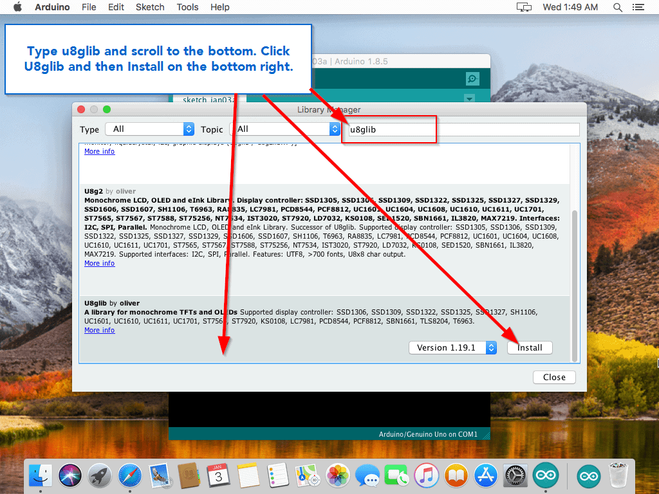Open the Arduino application menu
Viewport: 659px width, 494px height.
[52, 7]
